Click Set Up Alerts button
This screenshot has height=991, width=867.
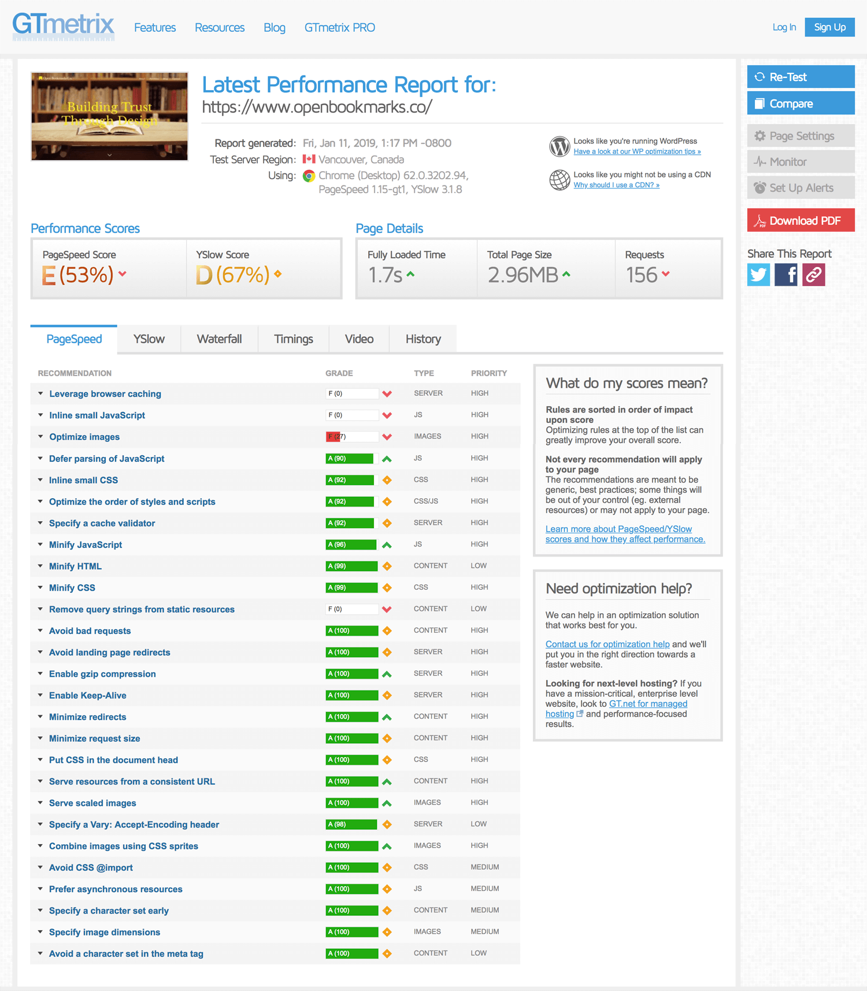[801, 188]
